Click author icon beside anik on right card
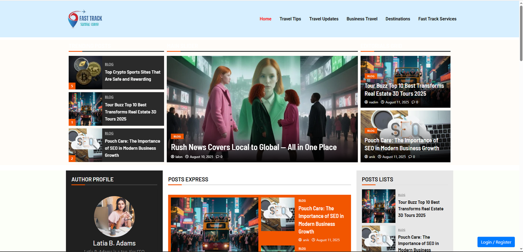The height and width of the screenshot is (252, 523). [x=366, y=157]
